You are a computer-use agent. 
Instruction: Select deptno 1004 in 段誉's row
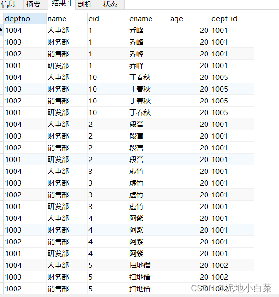[x=25, y=124]
